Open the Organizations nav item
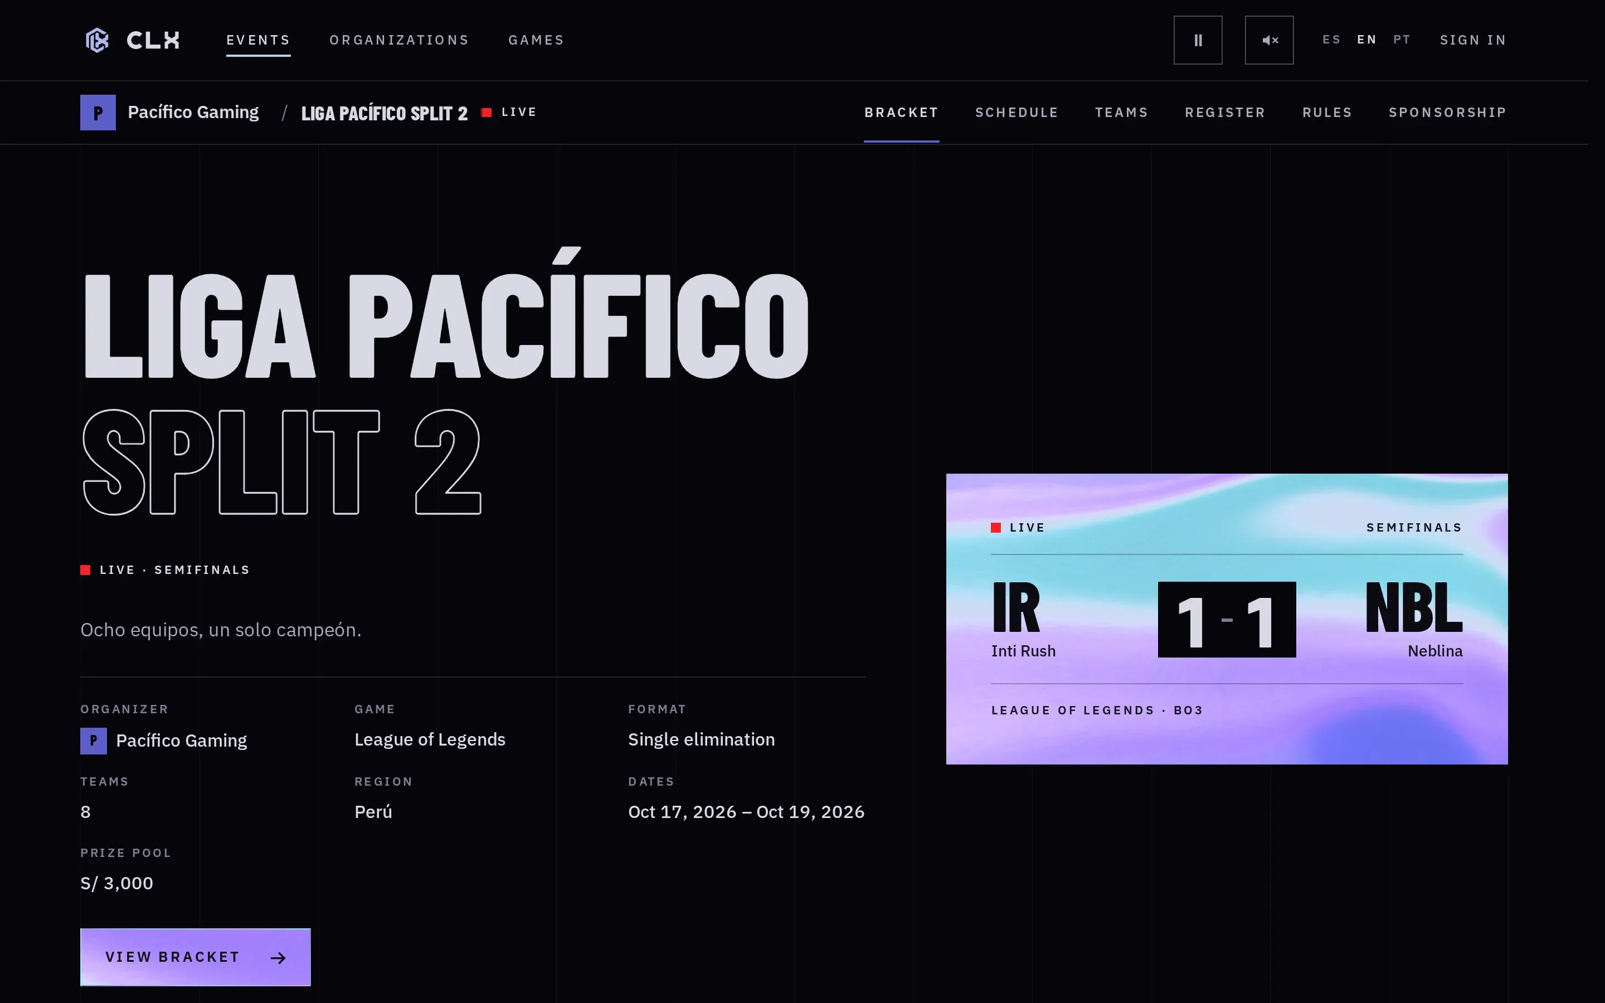Viewport: 1605px width, 1003px height. pyautogui.click(x=399, y=40)
